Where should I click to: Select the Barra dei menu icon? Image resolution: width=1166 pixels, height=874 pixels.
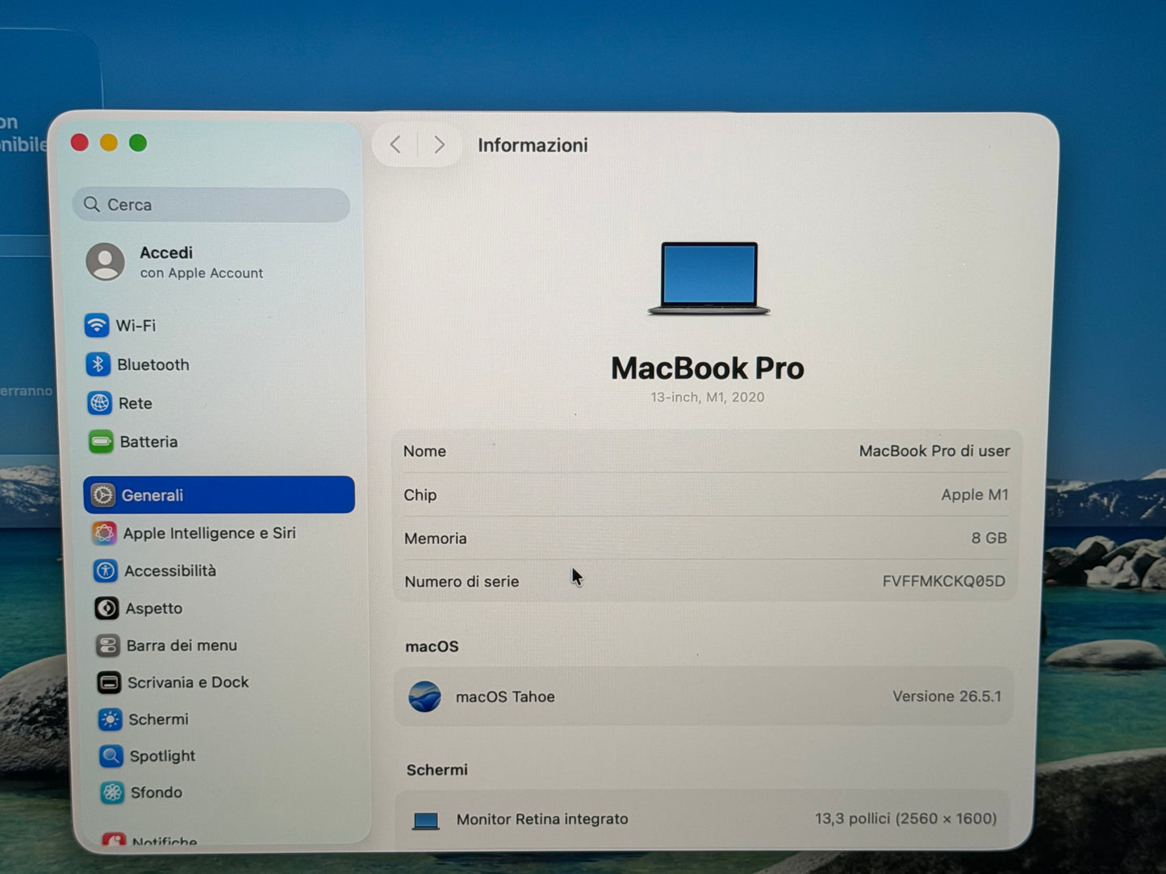click(107, 645)
